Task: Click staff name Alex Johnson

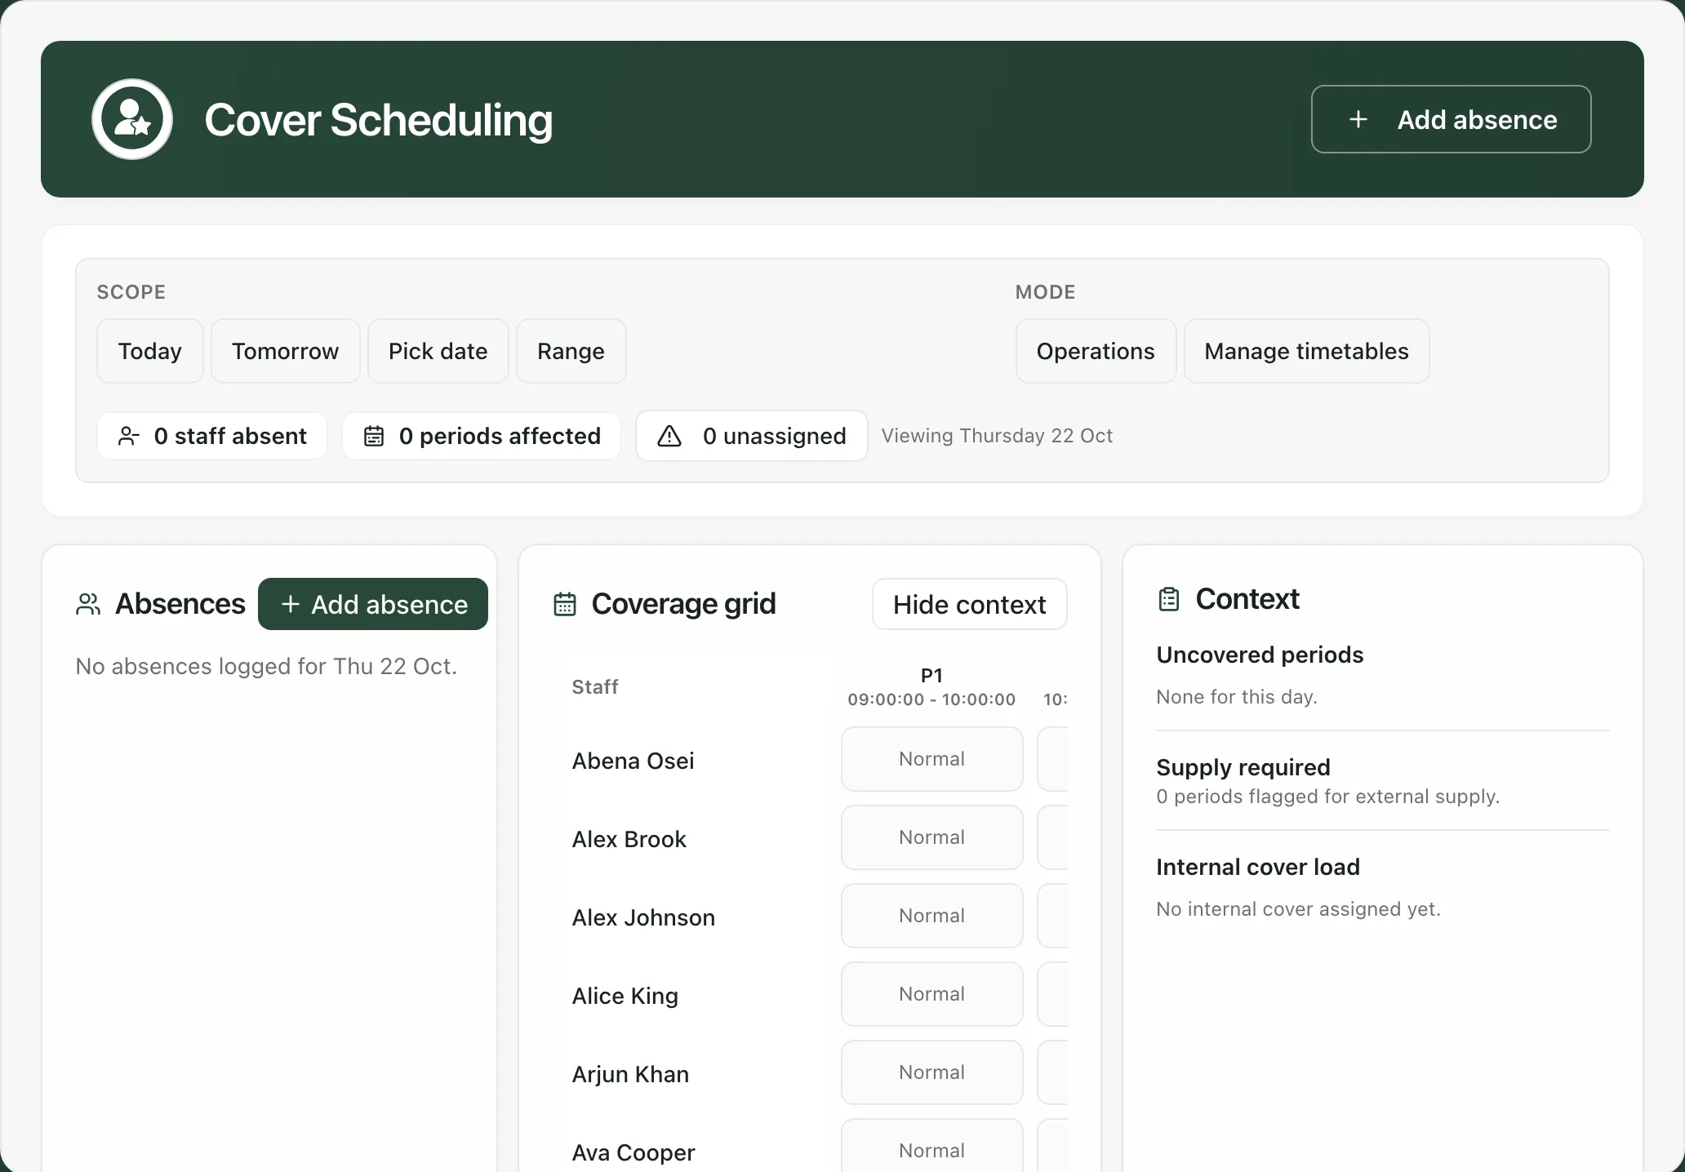Action: click(643, 917)
